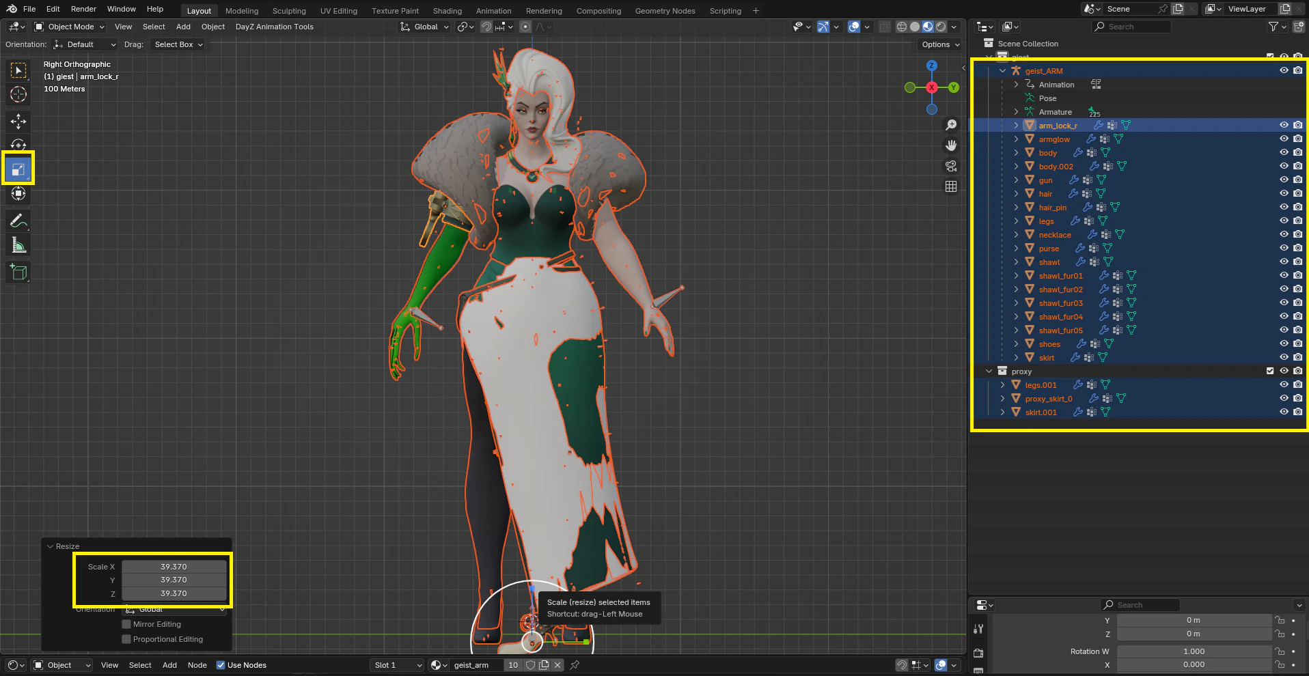Open the Render menu

point(83,9)
